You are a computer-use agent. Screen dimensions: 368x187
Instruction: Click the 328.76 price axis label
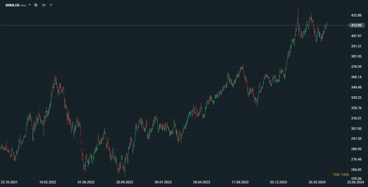(x=356, y=108)
